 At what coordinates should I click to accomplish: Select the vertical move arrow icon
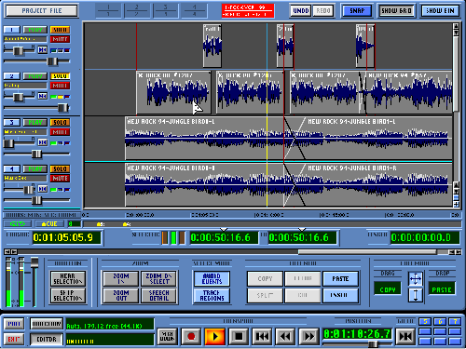tap(416, 295)
